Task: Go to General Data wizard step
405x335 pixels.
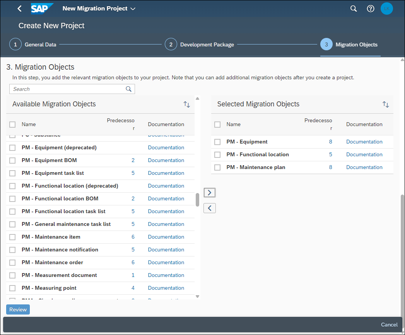Action: (x=33, y=44)
